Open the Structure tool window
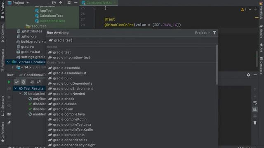This screenshot has height=148, width=264. coord(3,106)
